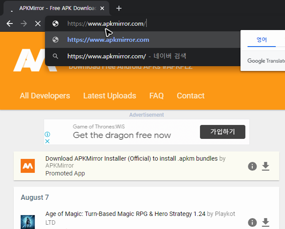285x229 pixels.
Task: Show info for Age of Magic app
Action: tap(252, 222)
